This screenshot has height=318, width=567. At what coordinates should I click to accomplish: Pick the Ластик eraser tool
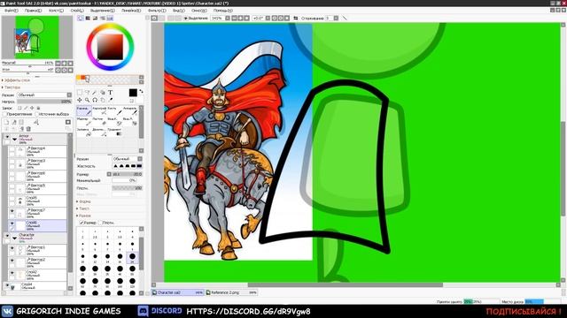[99, 121]
